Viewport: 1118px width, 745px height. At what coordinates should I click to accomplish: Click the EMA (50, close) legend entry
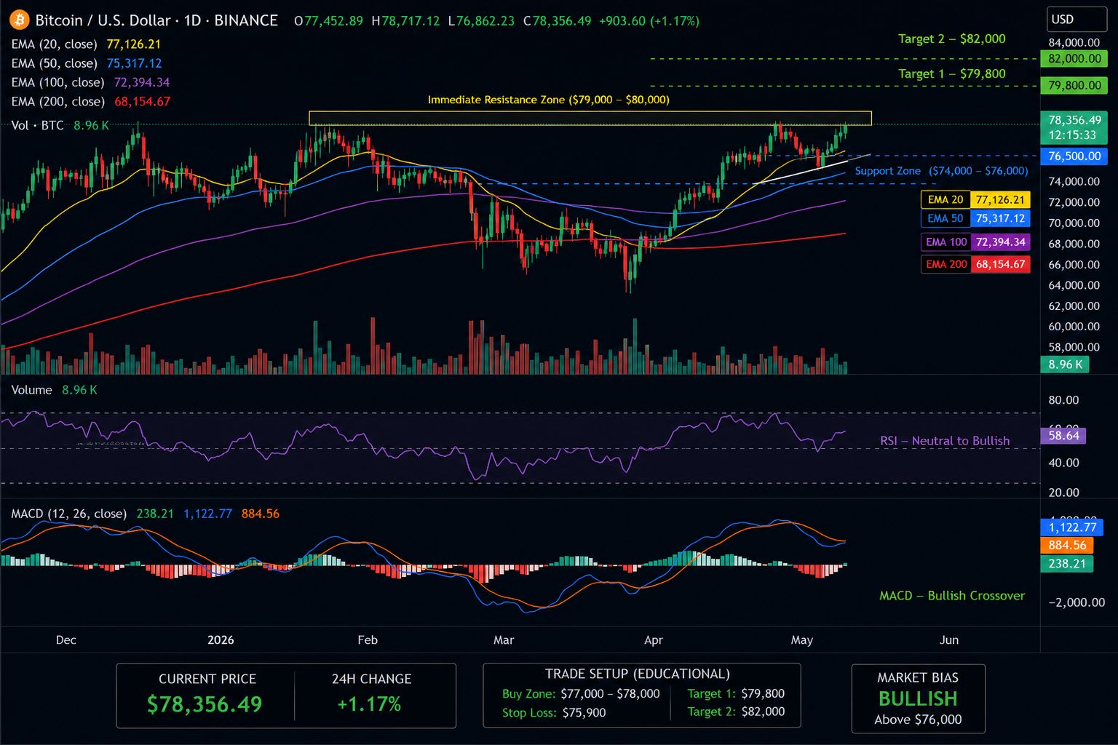click(87, 63)
